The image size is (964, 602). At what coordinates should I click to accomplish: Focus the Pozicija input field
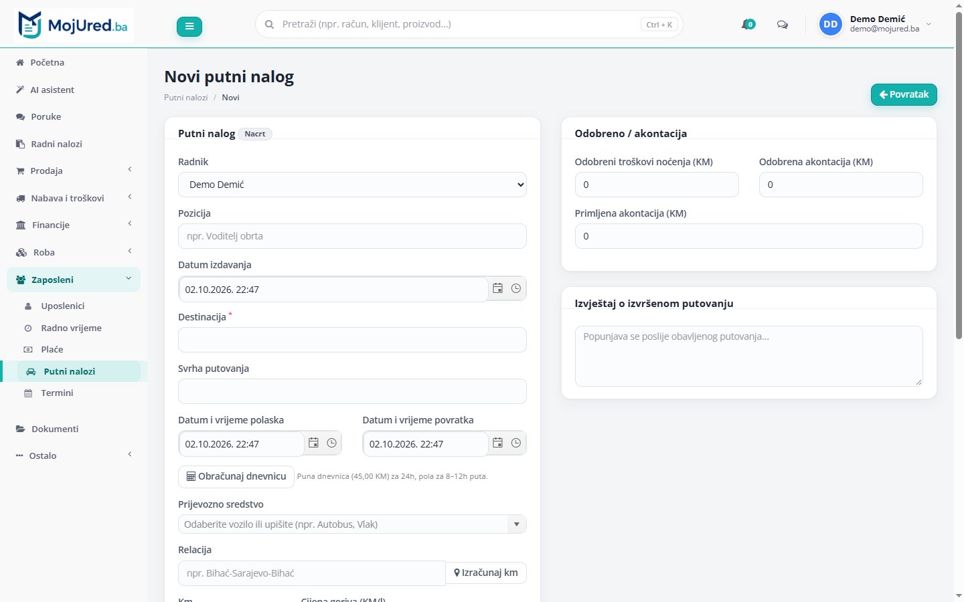point(352,236)
